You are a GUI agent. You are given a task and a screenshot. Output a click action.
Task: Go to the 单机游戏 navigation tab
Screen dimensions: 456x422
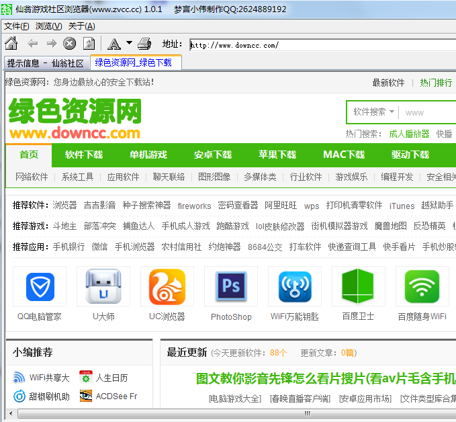(x=148, y=155)
